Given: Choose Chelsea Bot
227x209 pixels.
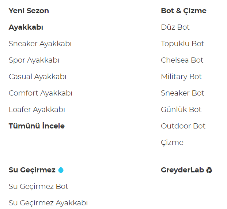Looking at the screenshot, I should point(182,60).
